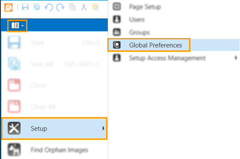Select the Cut scissors icon
This screenshot has height=159, width=240.
84,7
